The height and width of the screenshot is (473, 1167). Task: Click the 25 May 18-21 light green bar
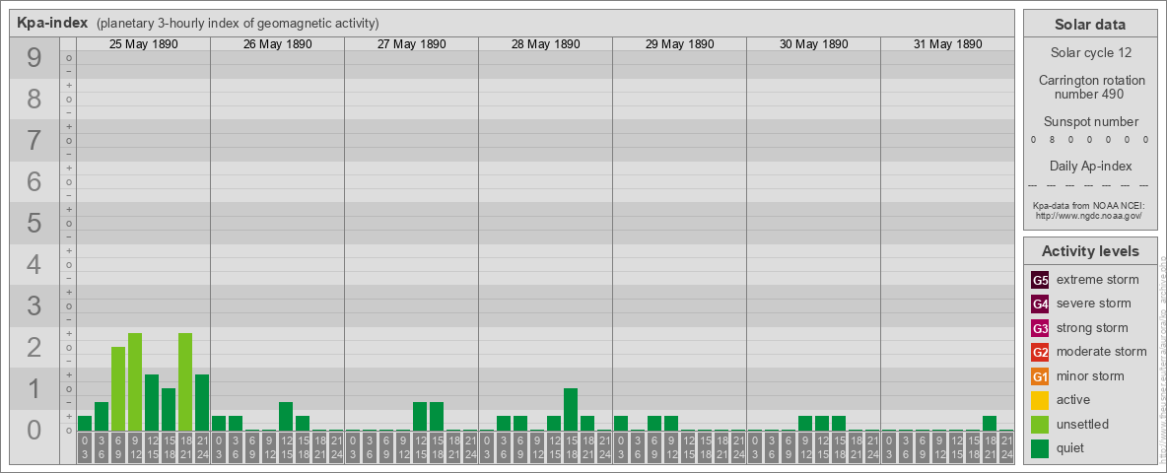(185, 382)
